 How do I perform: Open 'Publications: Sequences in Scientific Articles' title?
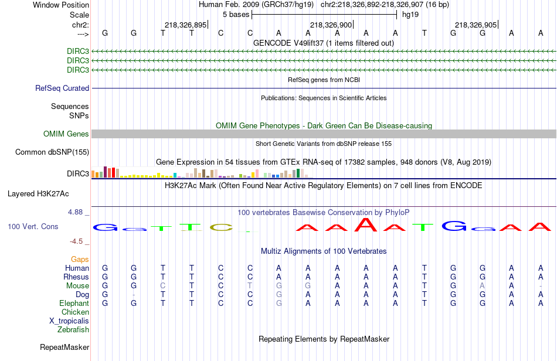(324, 98)
